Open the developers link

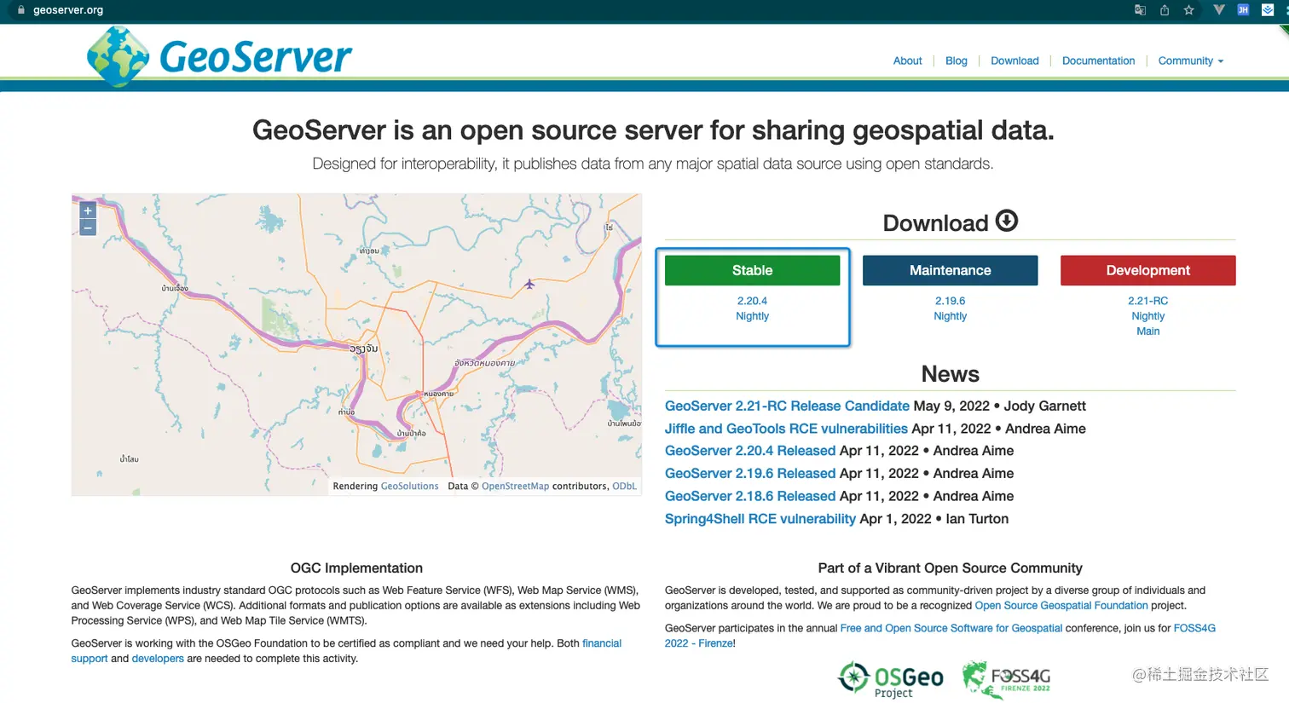click(x=158, y=659)
